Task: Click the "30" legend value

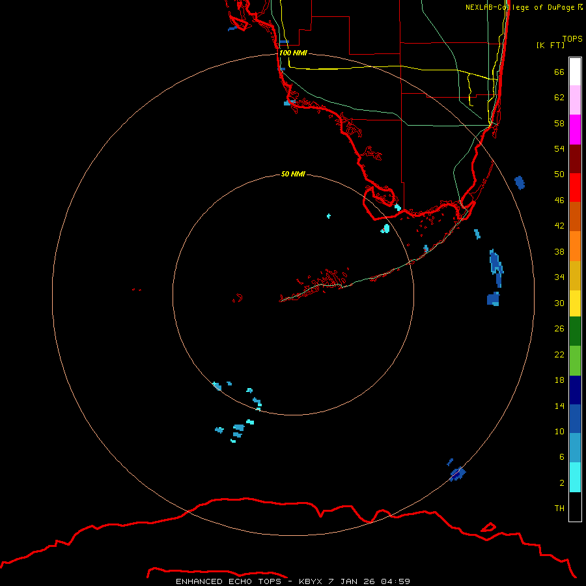Action: coord(559,303)
